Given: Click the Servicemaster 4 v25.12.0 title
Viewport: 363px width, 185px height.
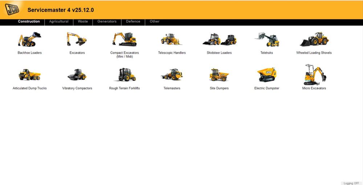Looking at the screenshot, I should click(61, 10).
